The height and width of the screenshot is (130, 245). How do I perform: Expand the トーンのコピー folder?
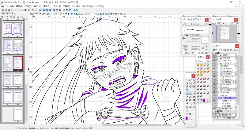219,84
